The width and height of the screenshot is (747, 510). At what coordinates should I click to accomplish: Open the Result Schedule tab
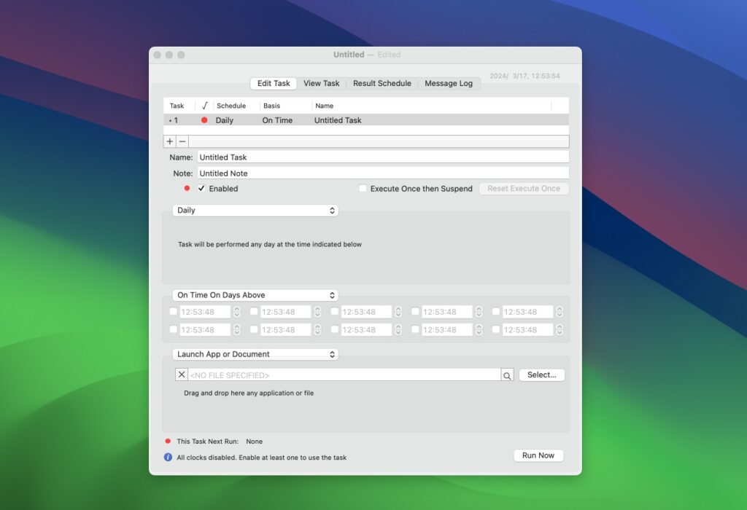[x=382, y=83]
